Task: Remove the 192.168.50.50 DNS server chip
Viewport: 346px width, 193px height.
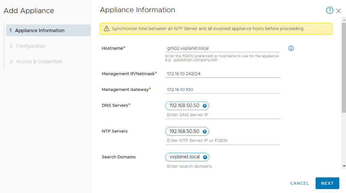Action: point(205,106)
